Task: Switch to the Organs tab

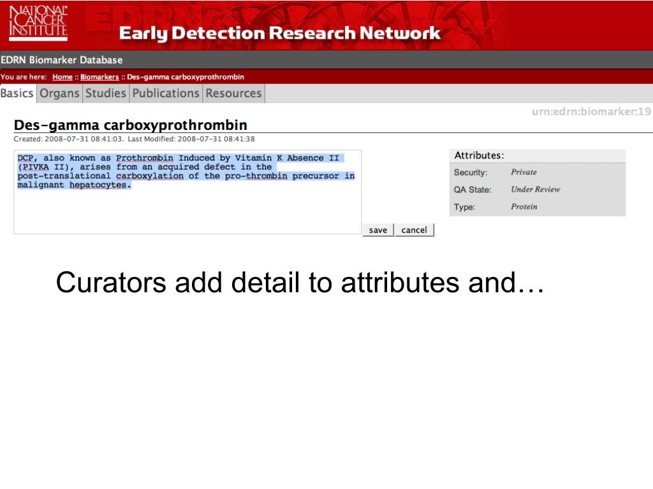Action: point(59,93)
